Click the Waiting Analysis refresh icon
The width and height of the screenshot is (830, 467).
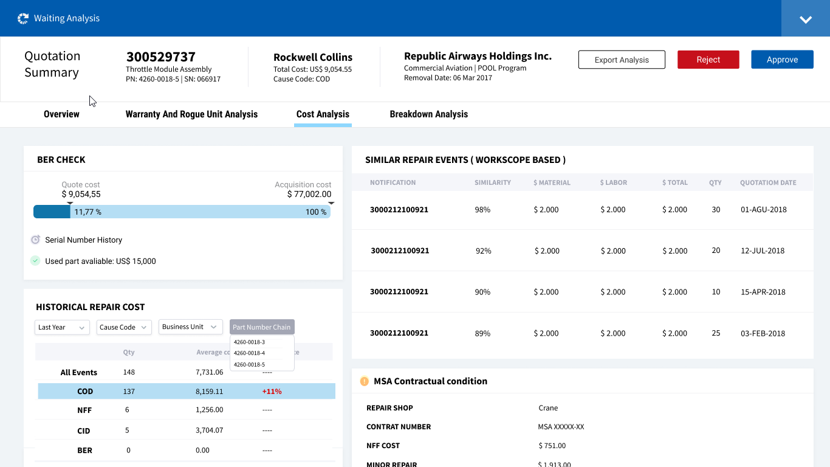(23, 18)
